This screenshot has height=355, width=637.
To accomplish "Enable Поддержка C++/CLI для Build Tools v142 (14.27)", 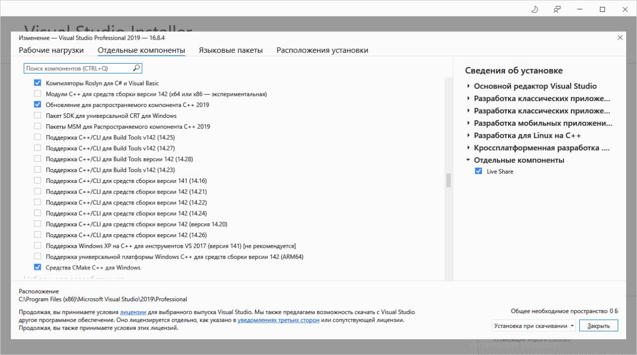I will [x=37, y=148].
